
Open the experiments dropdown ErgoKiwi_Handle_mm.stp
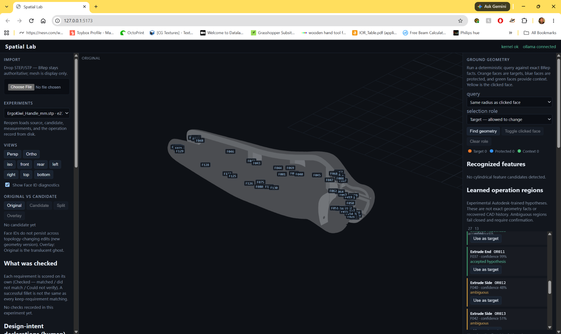pyautogui.click(x=37, y=113)
